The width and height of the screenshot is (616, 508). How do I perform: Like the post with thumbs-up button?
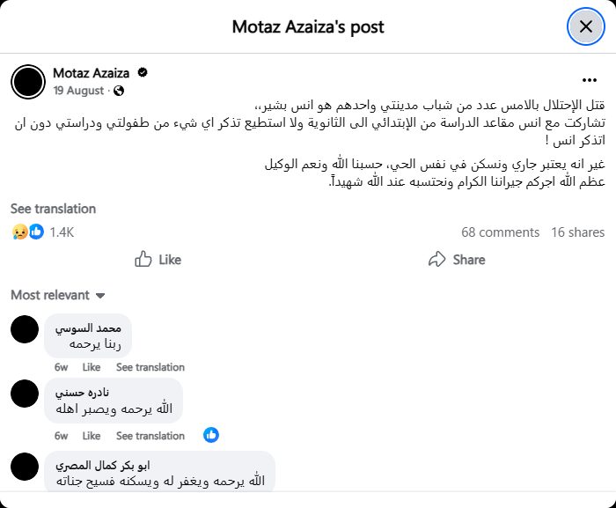click(158, 260)
